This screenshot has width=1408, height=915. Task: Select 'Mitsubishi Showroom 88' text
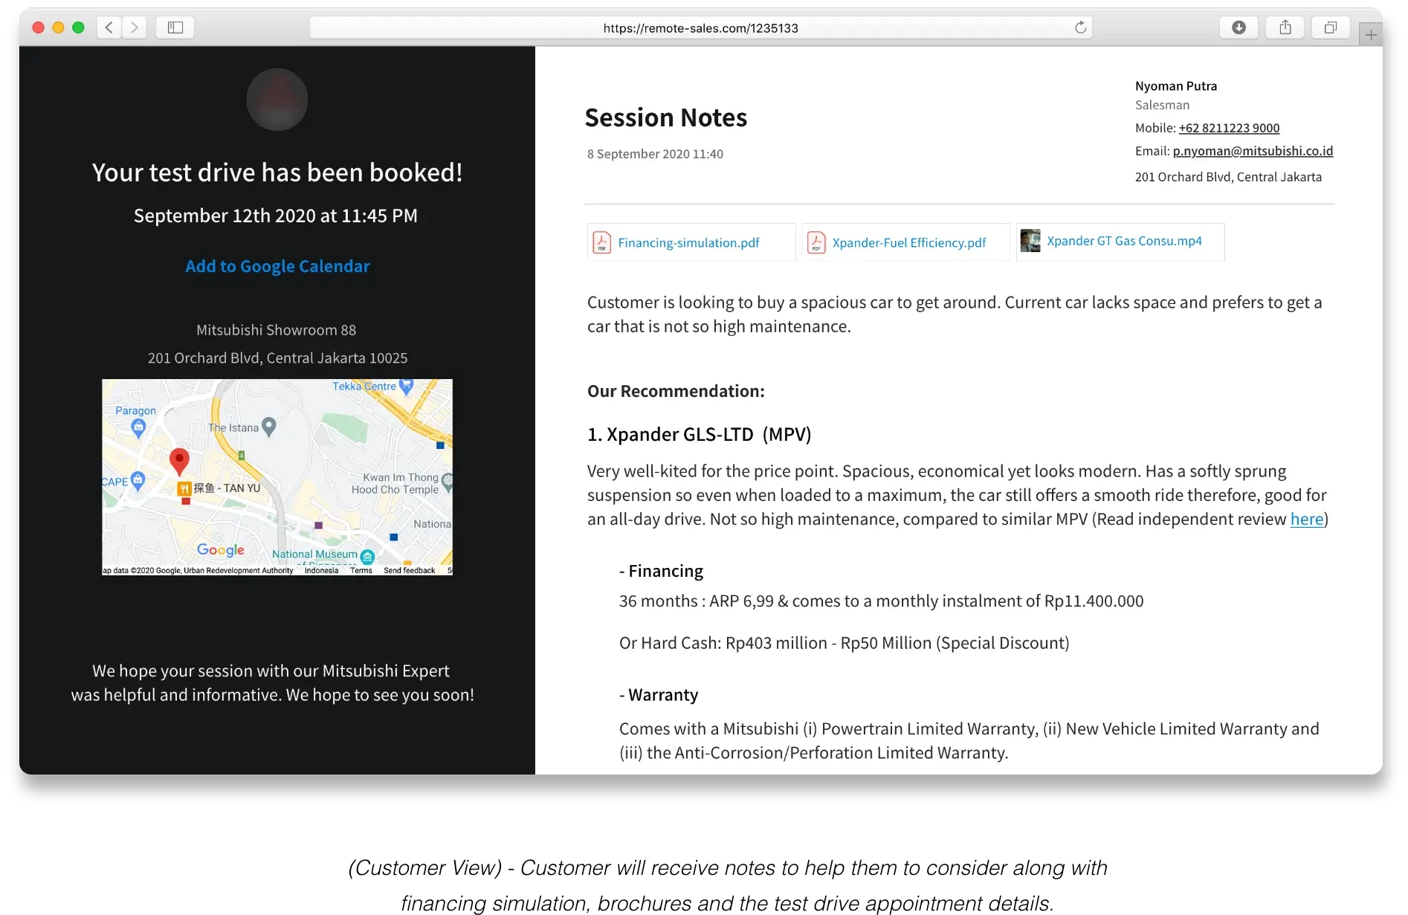(x=277, y=330)
